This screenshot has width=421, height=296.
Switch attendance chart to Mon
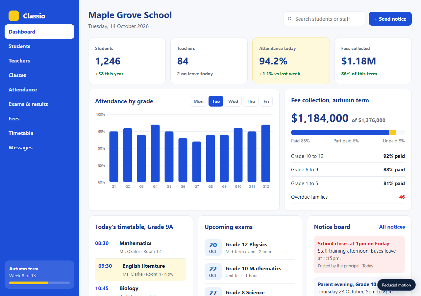[199, 101]
